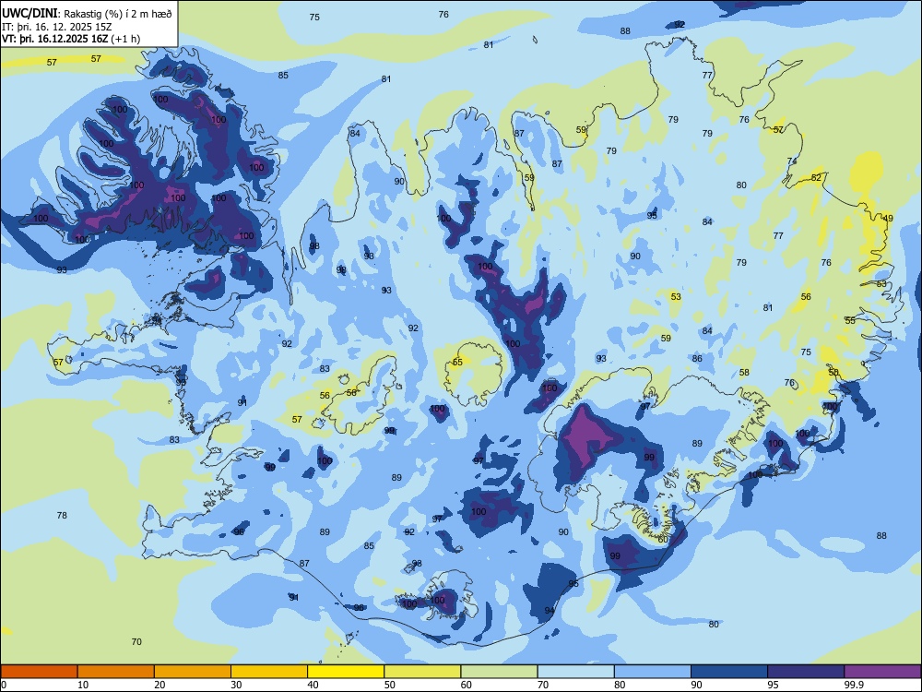Click the 'IT: þri. 16. 12. 2025 15Z' line
The image size is (922, 692).
coord(57,27)
